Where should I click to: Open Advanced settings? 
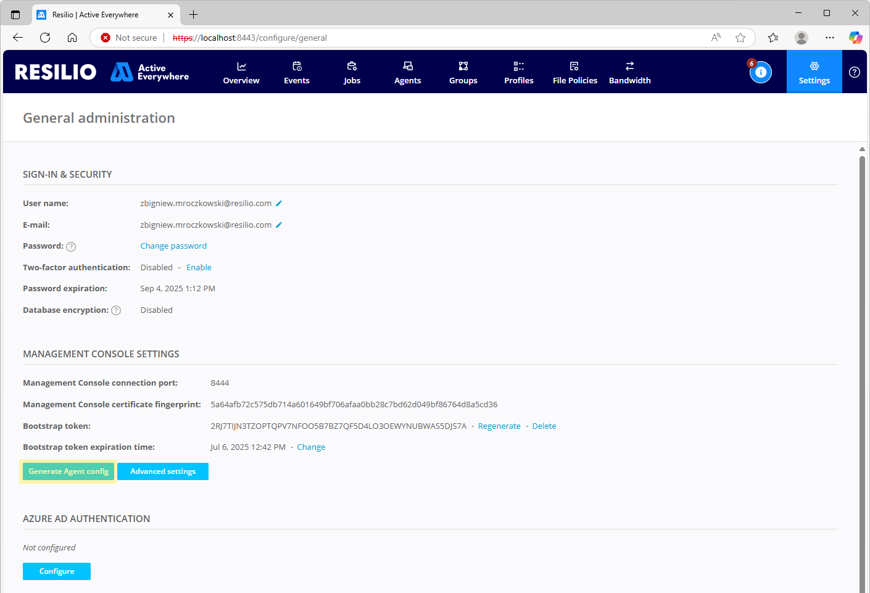(163, 471)
